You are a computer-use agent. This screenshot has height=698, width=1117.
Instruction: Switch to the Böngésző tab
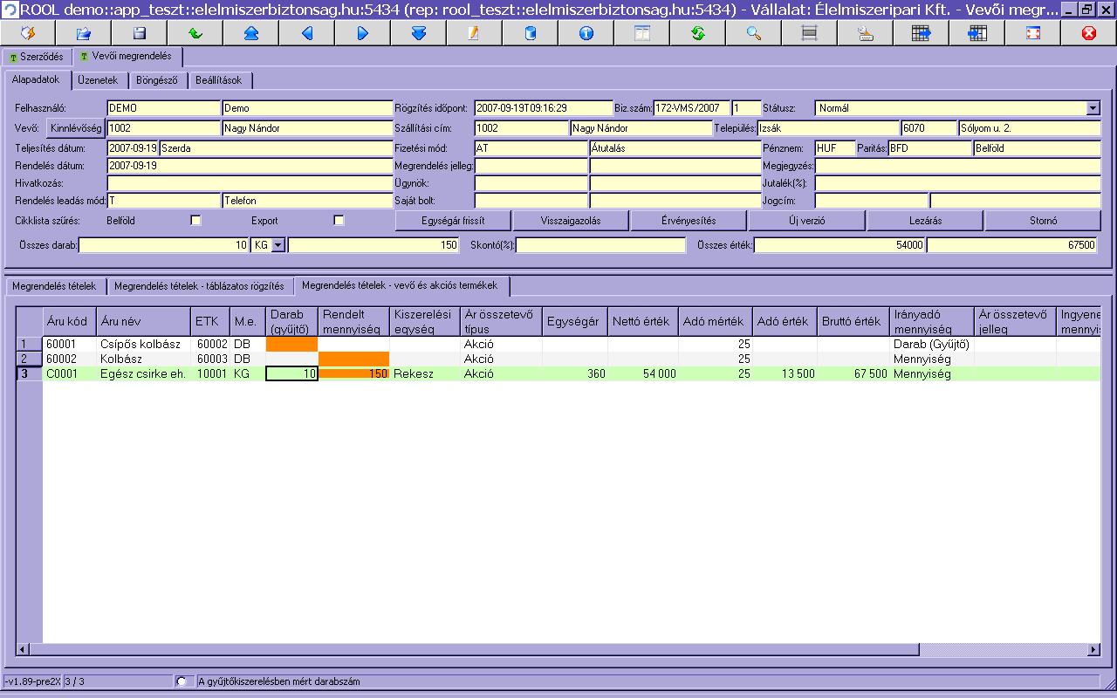pos(157,80)
